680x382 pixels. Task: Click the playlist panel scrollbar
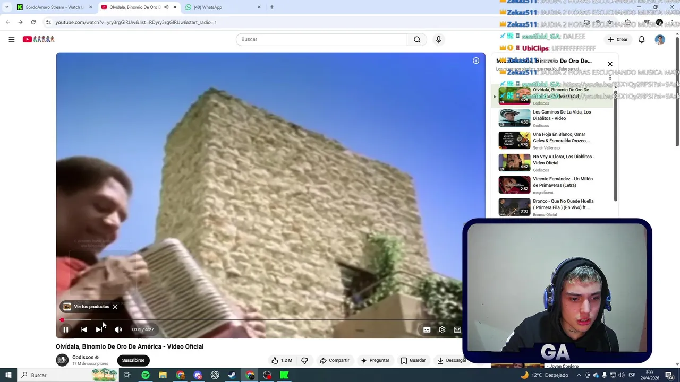[616, 146]
